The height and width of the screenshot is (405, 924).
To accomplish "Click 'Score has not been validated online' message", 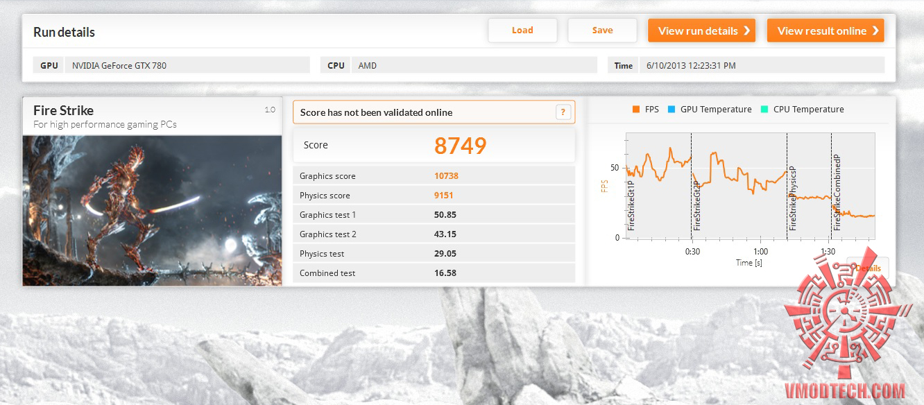I will 376,112.
